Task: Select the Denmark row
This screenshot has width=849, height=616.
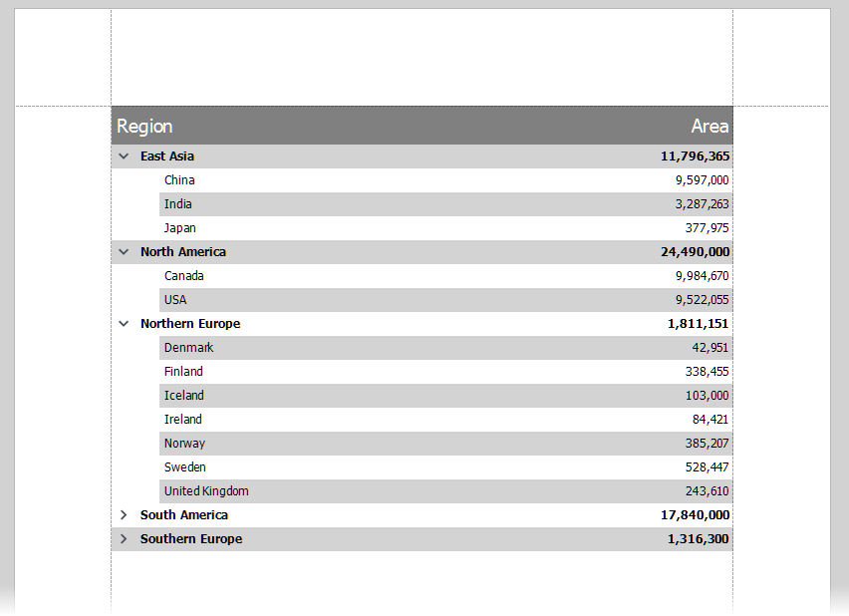Action: [x=445, y=348]
